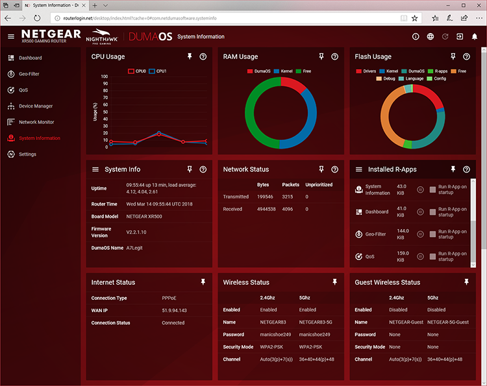The image size is (487, 386).
Task: Open the browser more options menu
Action: (x=479, y=18)
